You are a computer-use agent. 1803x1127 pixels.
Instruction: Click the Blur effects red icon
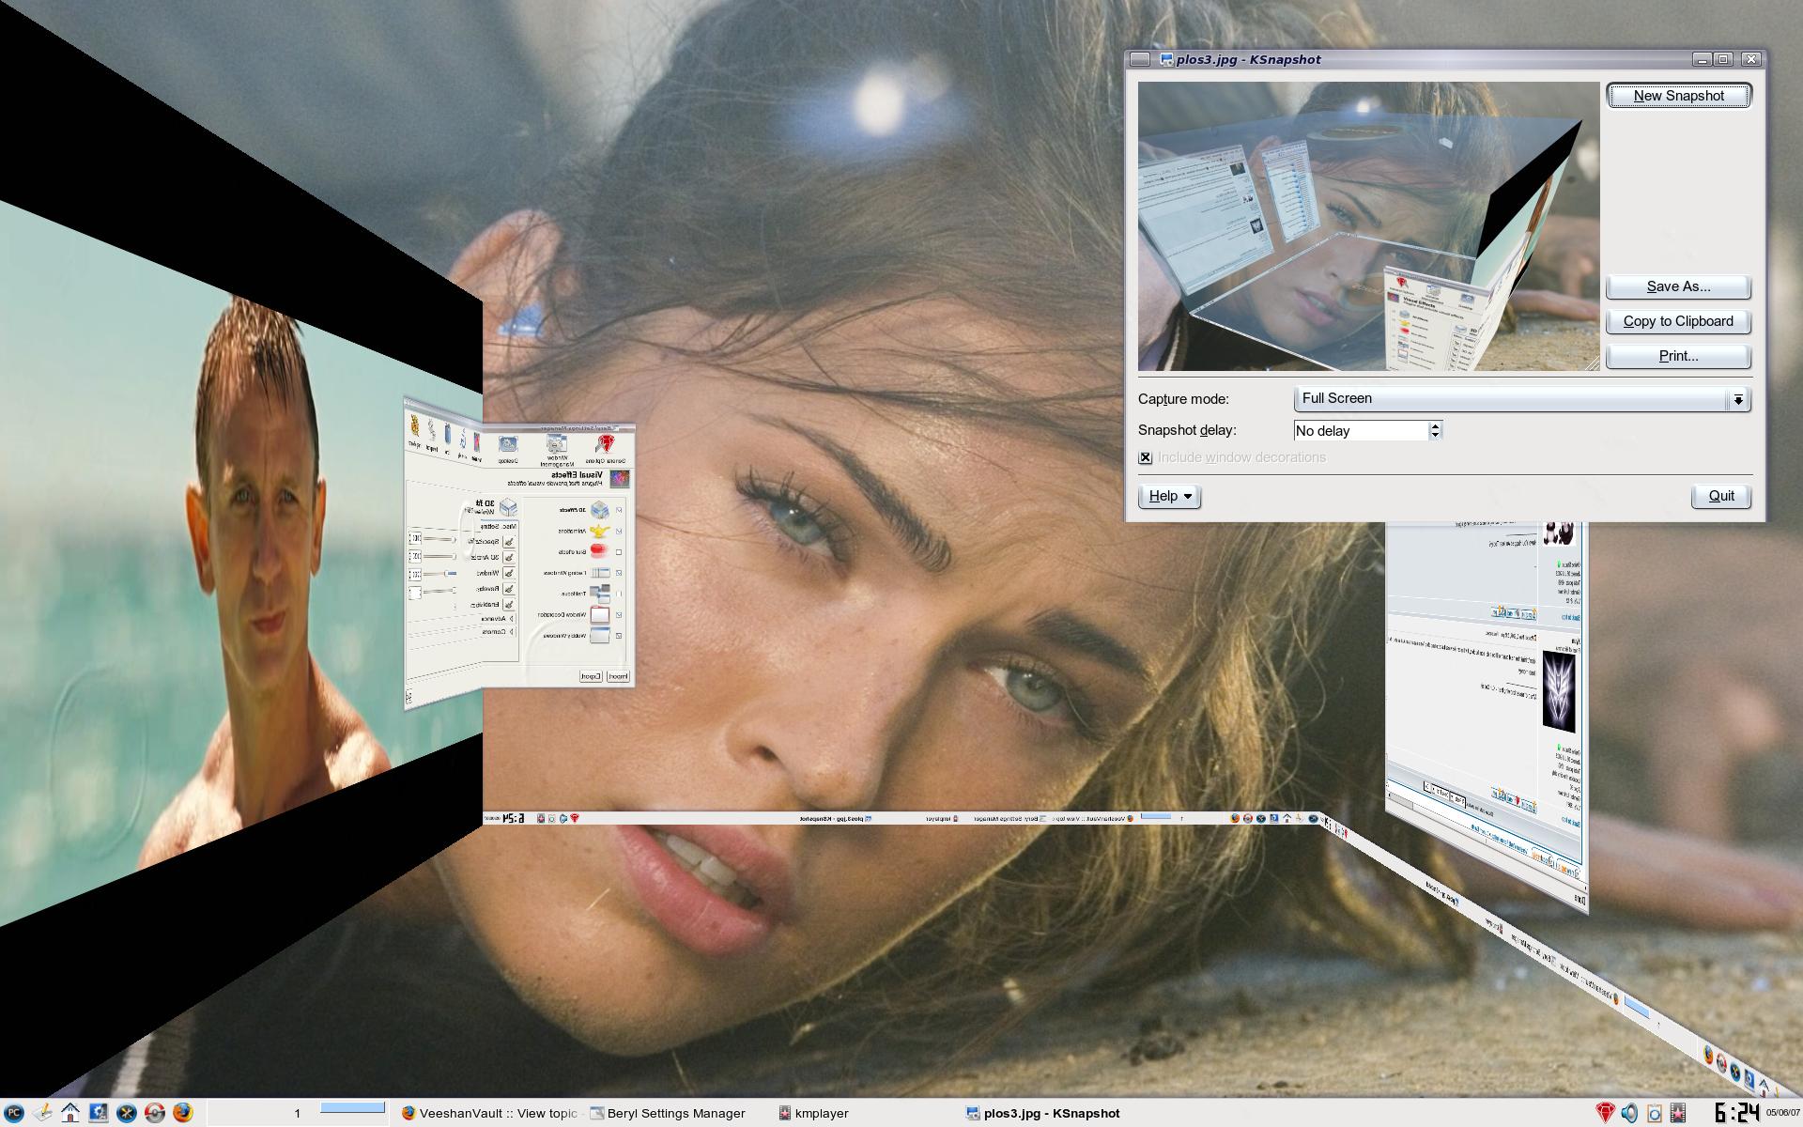[599, 551]
